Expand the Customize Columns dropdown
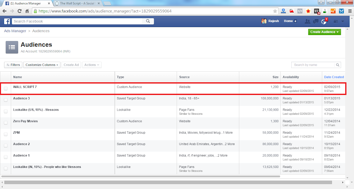The image size is (354, 189). [42, 65]
